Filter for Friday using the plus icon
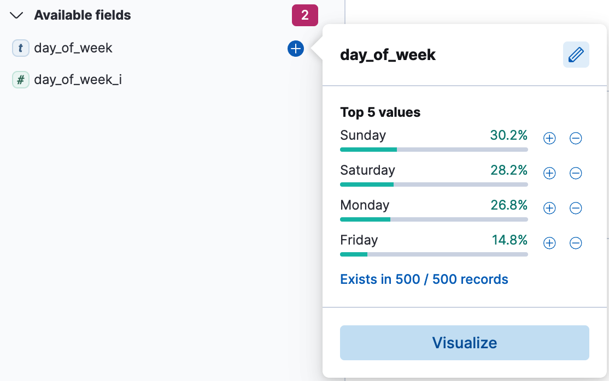Viewport: 609px width, 381px height. click(549, 243)
